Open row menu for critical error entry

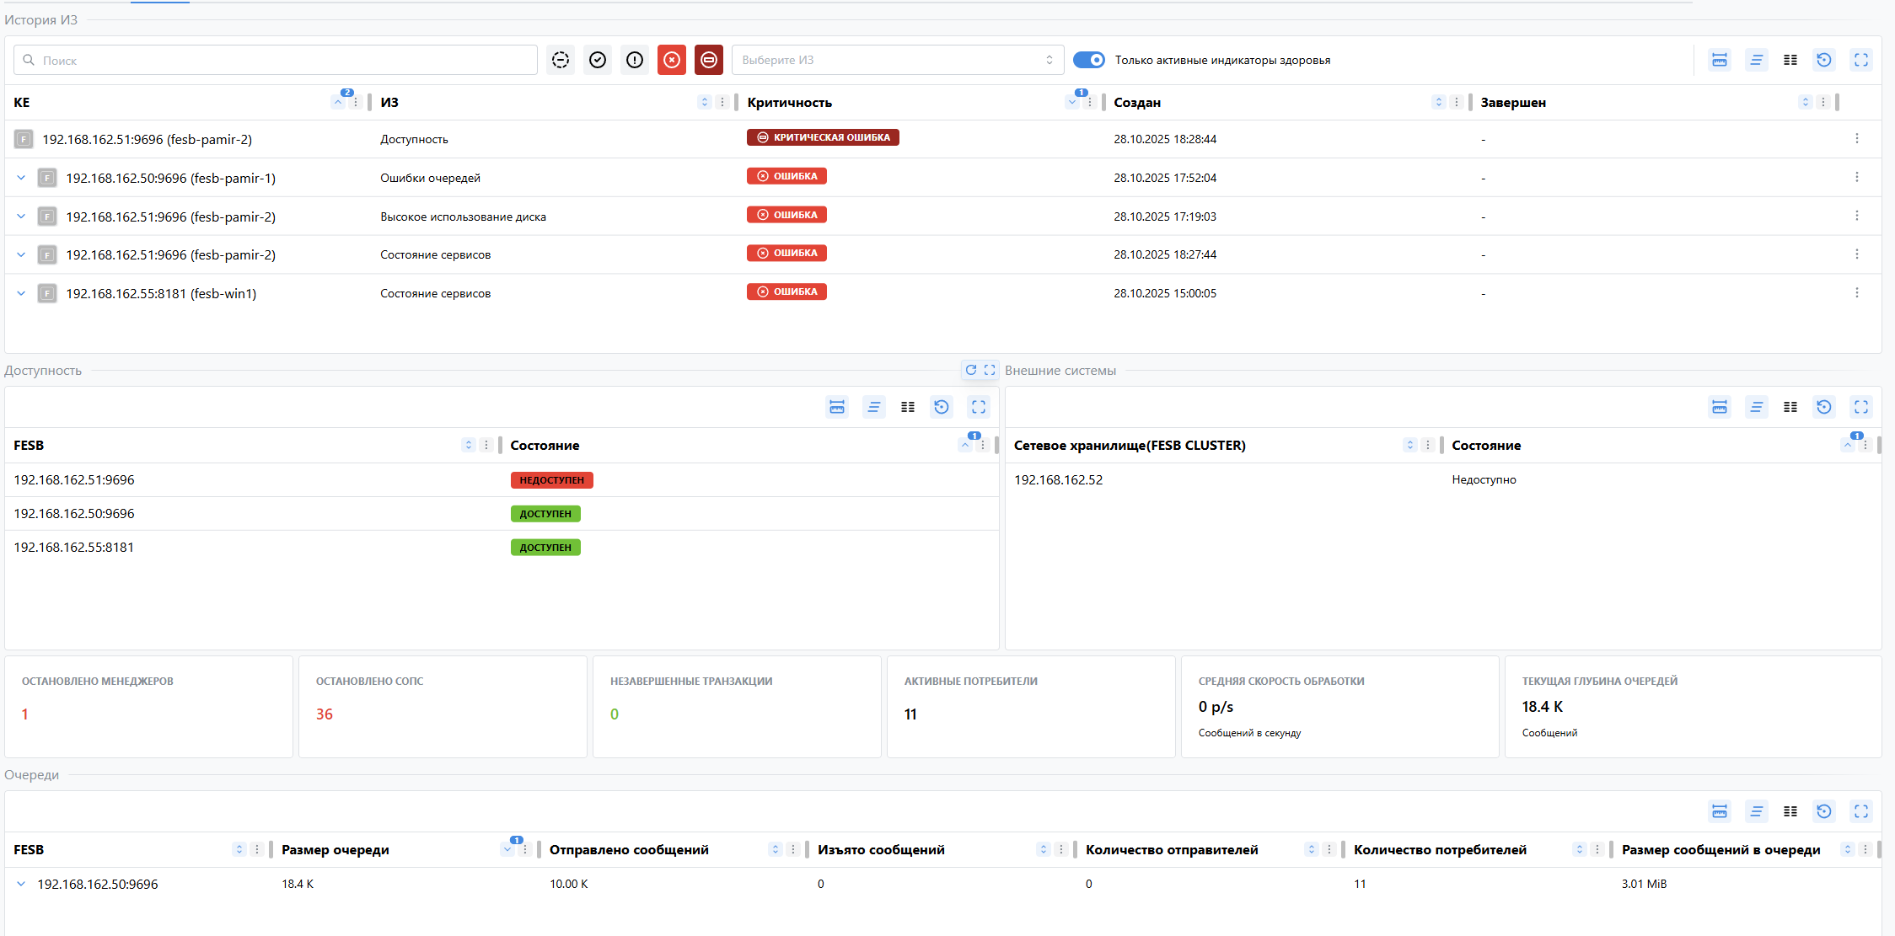(x=1856, y=138)
